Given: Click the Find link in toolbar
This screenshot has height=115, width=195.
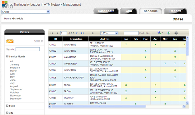Looking at the screenshot, I should (x=142, y=33).
